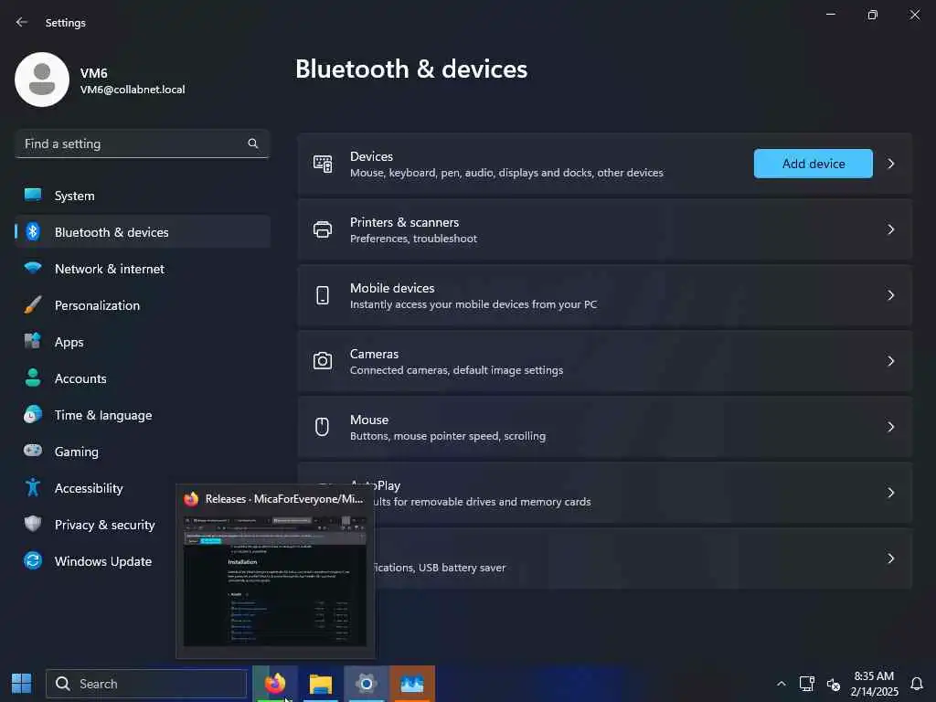Image resolution: width=936 pixels, height=702 pixels.
Task: Click the network status tray icon
Action: pyautogui.click(x=806, y=684)
